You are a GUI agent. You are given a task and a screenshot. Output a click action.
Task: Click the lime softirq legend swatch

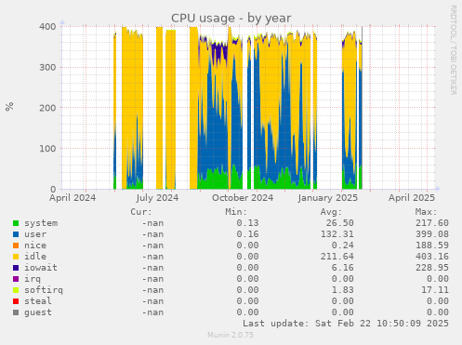tap(16, 290)
